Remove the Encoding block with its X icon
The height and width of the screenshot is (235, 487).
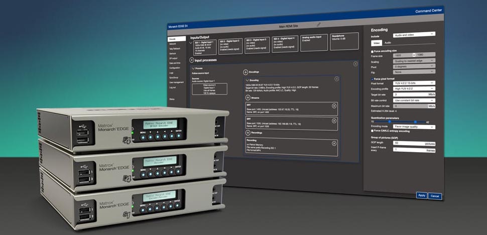point(337,79)
